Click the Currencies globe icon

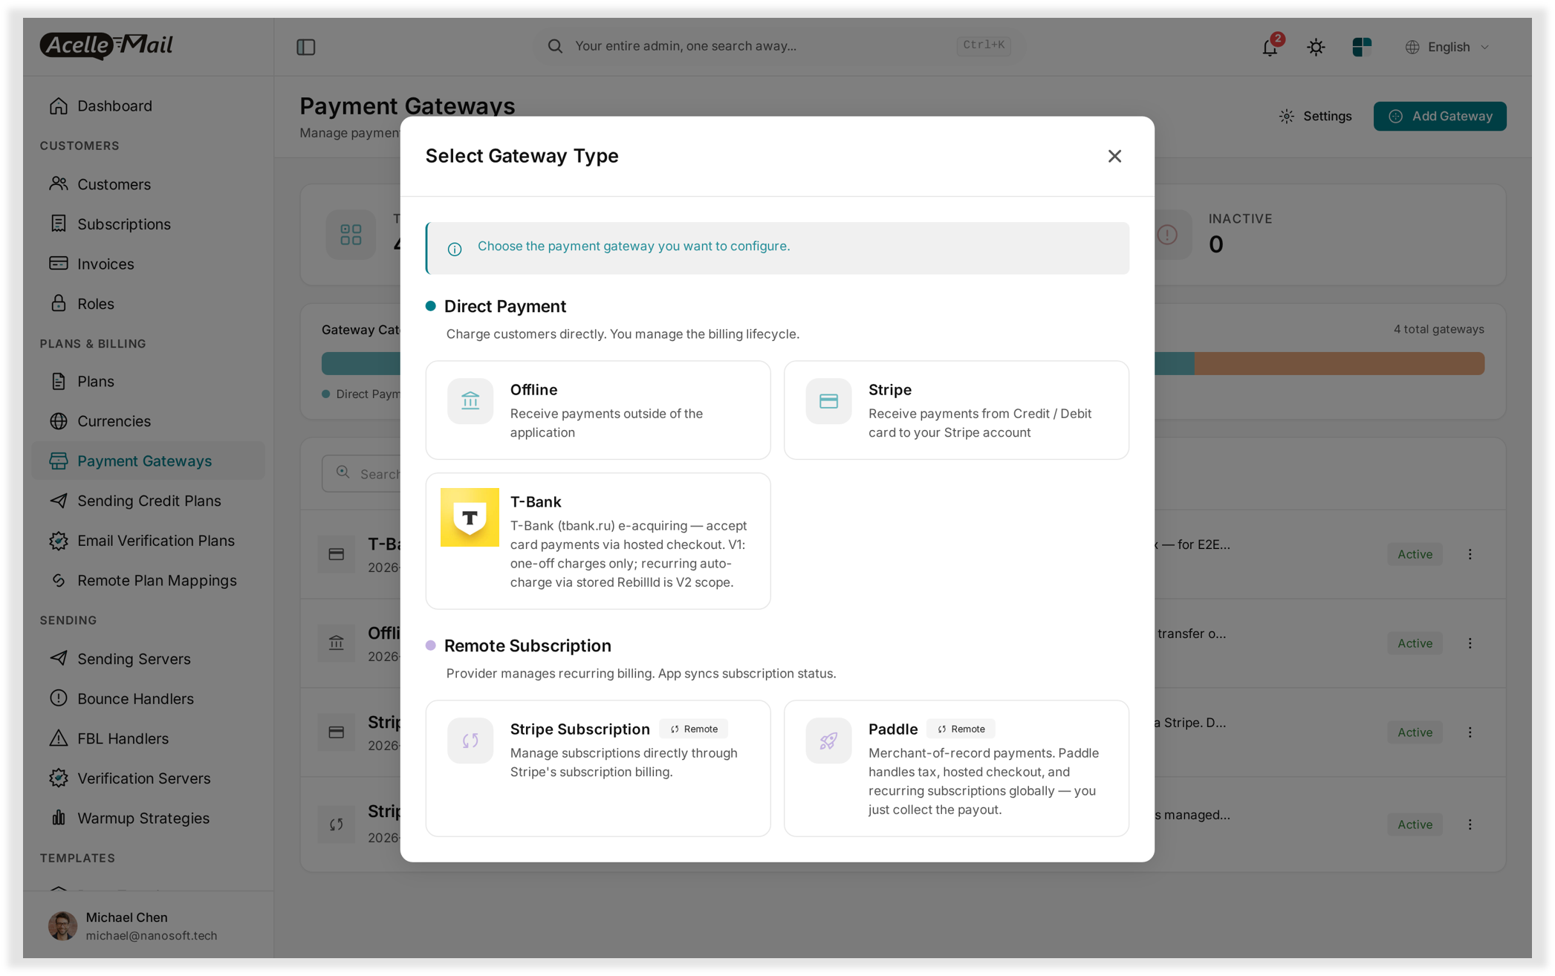(58, 421)
